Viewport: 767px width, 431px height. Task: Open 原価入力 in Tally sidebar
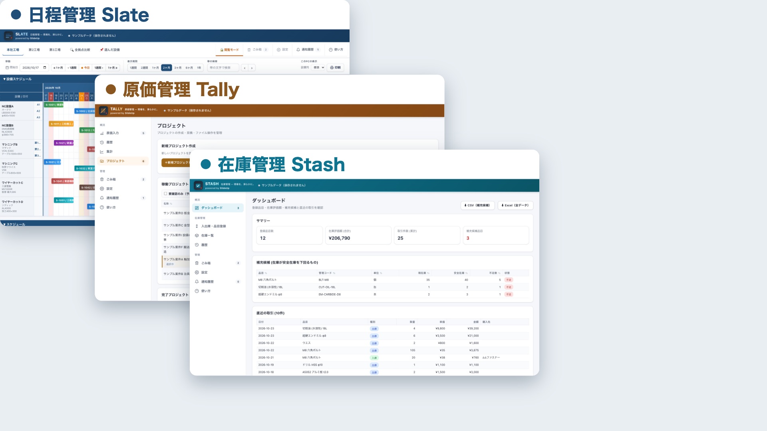point(123,133)
